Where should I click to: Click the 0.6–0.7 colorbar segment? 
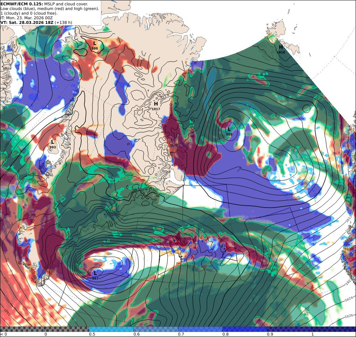(156, 329)
